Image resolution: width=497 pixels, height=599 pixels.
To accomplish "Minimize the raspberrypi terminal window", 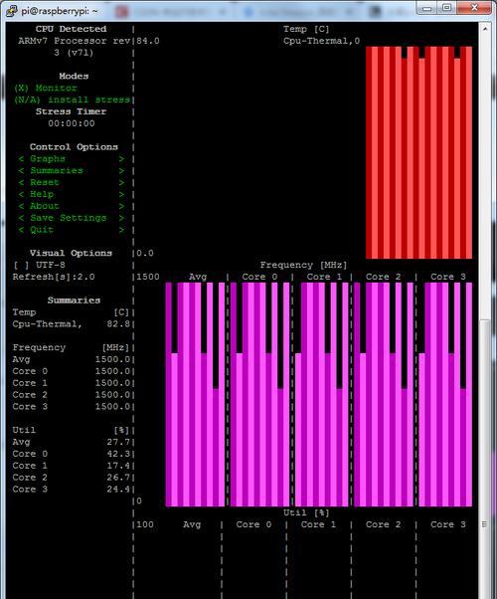I will click(x=427, y=8).
